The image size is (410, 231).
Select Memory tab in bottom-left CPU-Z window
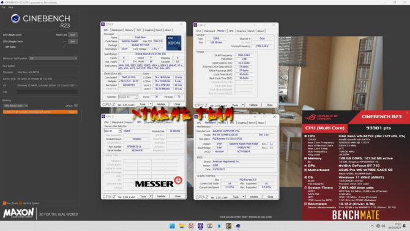(129, 123)
